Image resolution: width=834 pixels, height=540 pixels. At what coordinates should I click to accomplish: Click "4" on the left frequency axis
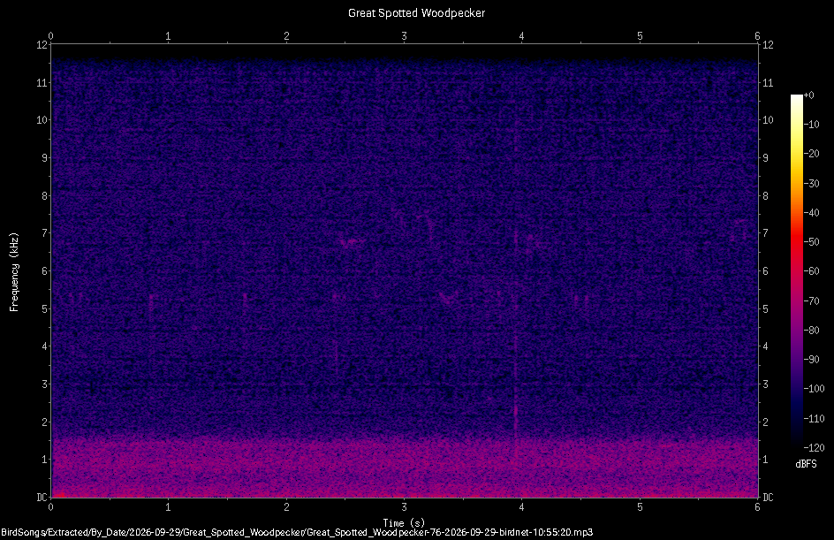click(45, 346)
